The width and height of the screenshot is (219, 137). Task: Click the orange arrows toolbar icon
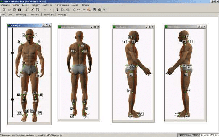[89, 10]
